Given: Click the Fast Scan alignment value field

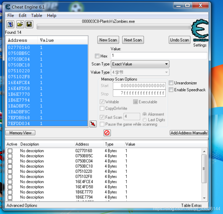Looking at the screenshot, I should (132, 117).
